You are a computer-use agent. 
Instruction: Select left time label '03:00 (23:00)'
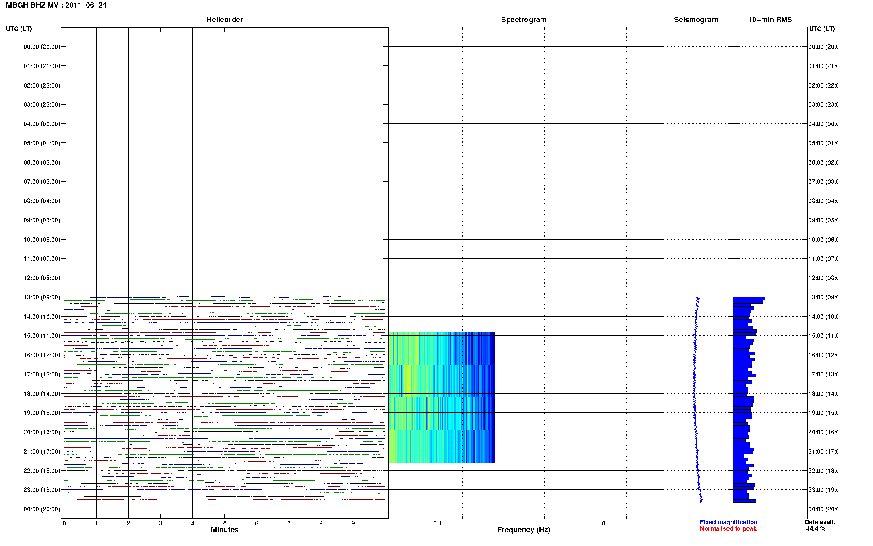[x=42, y=104]
